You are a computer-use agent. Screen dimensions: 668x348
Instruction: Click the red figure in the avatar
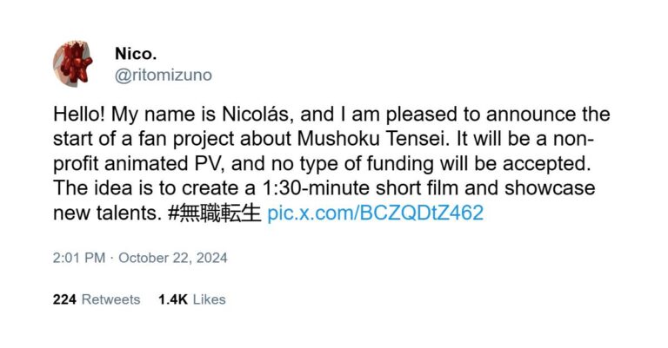click(76, 62)
